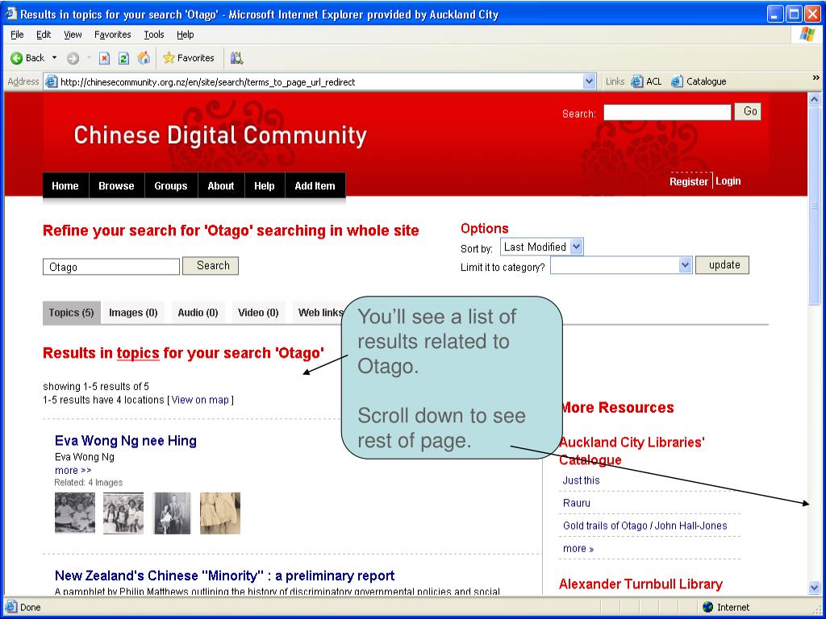Viewport: 826px width, 619px height.
Task: Open the Eva Wong Ng nee Hing topic
Action: coord(125,441)
